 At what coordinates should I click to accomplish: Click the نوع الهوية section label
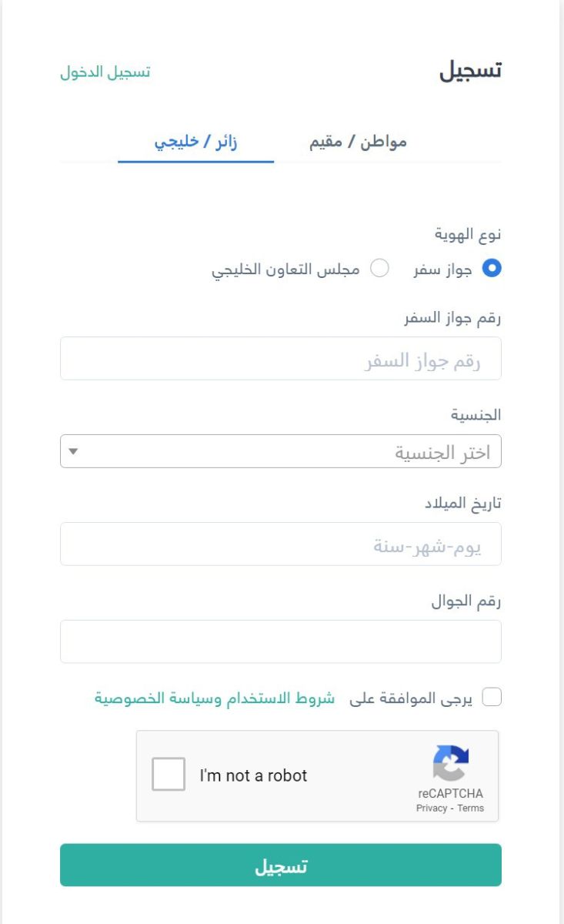[x=469, y=233]
